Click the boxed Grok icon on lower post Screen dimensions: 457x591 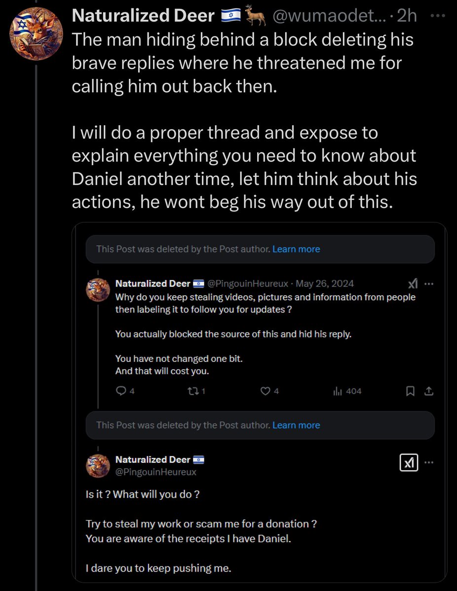pos(409,462)
